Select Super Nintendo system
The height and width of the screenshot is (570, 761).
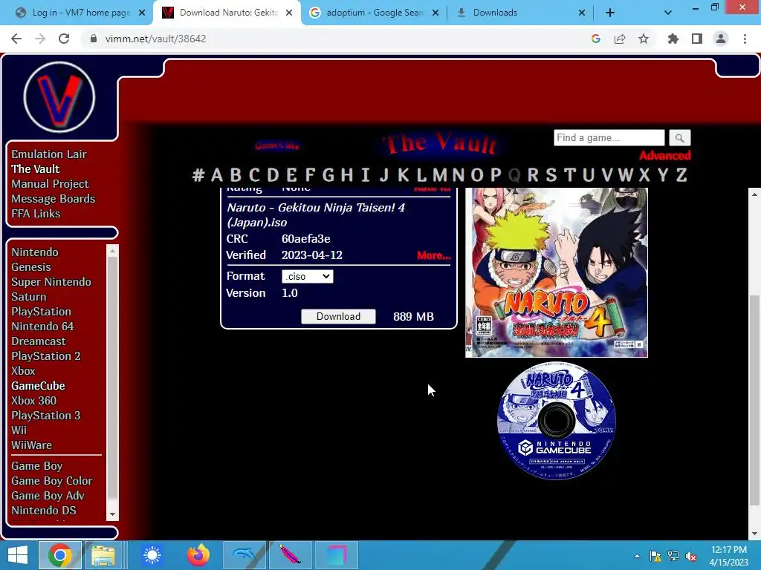51,282
